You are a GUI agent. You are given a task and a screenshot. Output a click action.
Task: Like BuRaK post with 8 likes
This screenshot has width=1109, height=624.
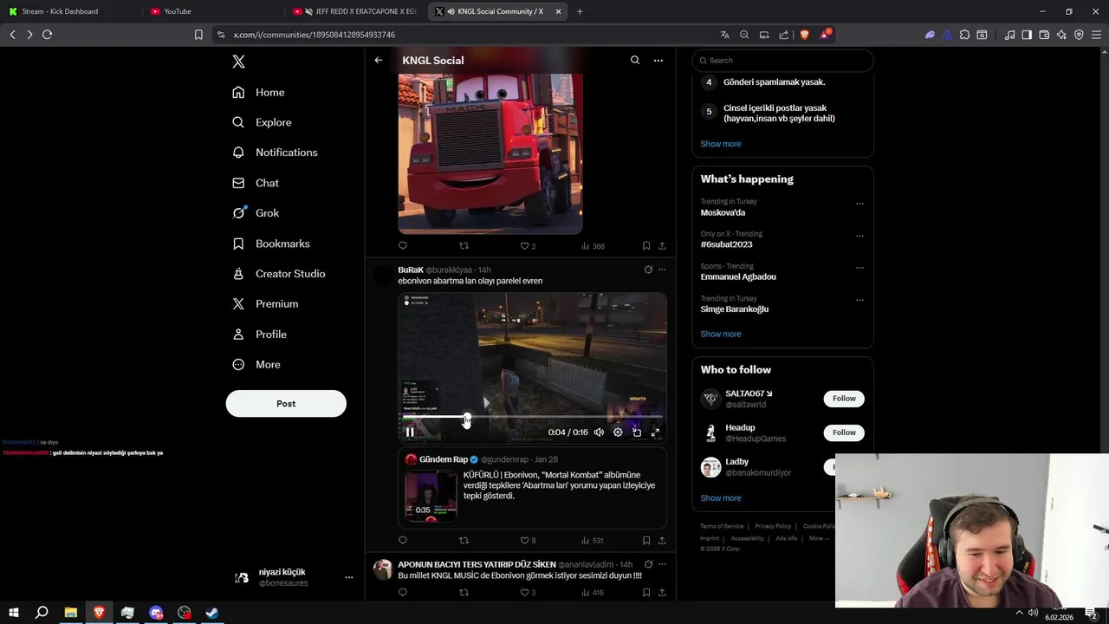point(528,541)
